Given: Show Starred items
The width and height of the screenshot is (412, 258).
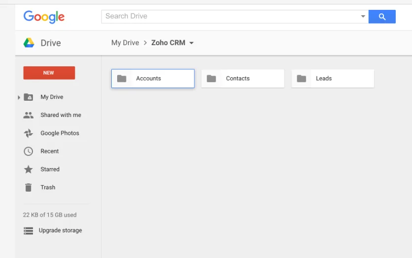Looking at the screenshot, I should (x=50, y=170).
